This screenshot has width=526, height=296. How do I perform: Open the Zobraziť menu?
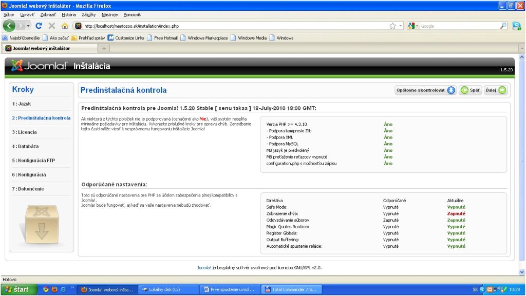click(x=48, y=15)
